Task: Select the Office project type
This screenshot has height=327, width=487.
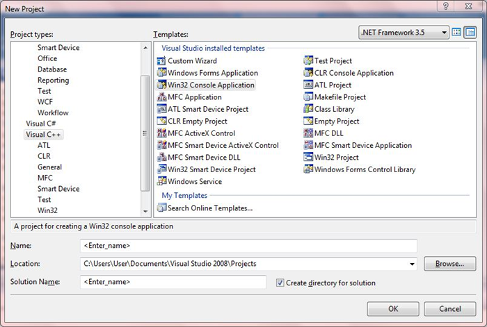Action: pos(47,58)
